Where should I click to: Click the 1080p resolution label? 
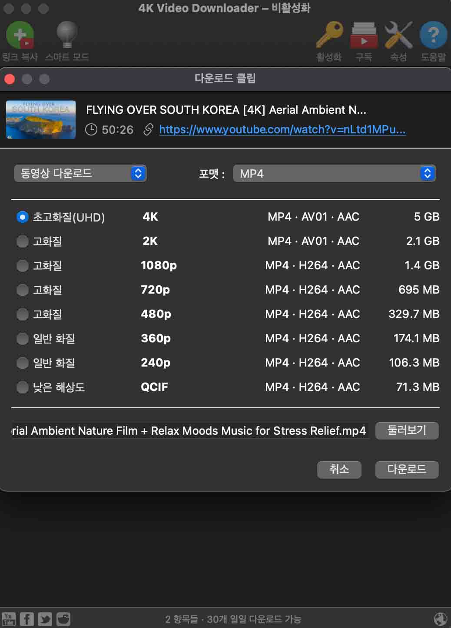point(159,265)
